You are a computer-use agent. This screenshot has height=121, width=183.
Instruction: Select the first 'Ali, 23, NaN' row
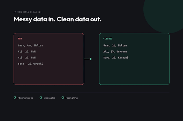pyautogui.click(x=27, y=52)
